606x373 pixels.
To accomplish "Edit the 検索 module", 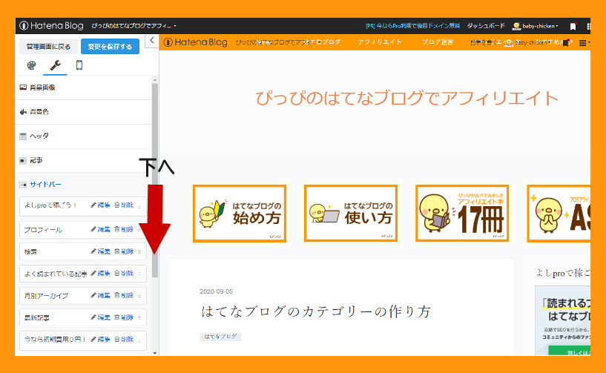I will coord(100,251).
